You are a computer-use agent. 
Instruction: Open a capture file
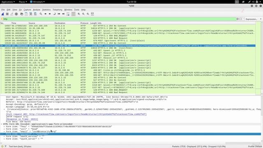[x=22, y=14]
